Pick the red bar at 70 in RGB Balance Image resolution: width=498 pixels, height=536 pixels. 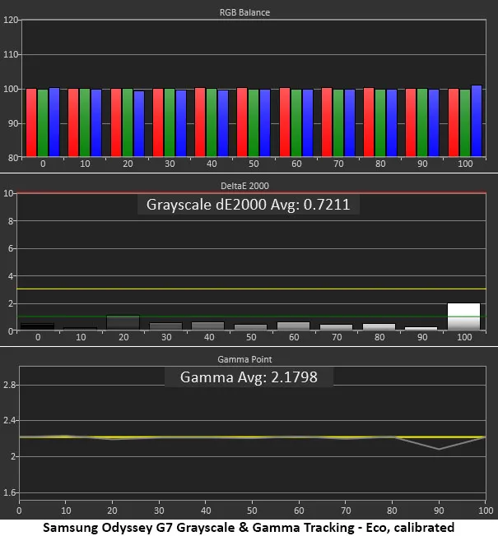[327, 122]
